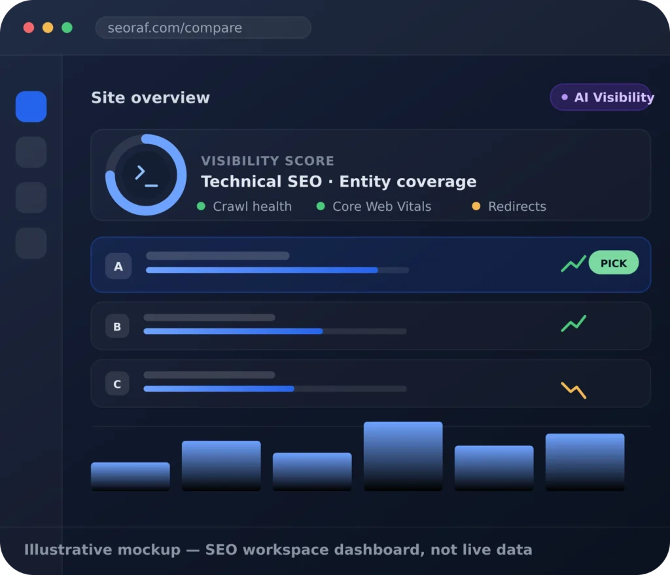
Task: Click the red close window dot
Action: [29, 28]
